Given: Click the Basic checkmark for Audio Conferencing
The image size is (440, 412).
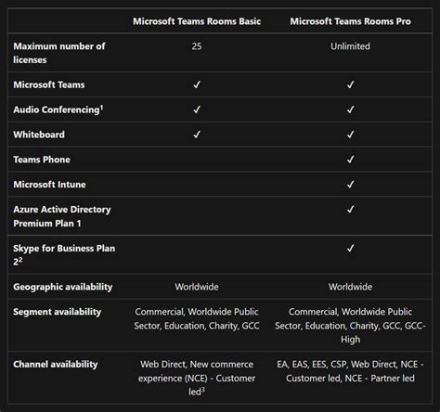Looking at the screenshot, I should point(197,109).
